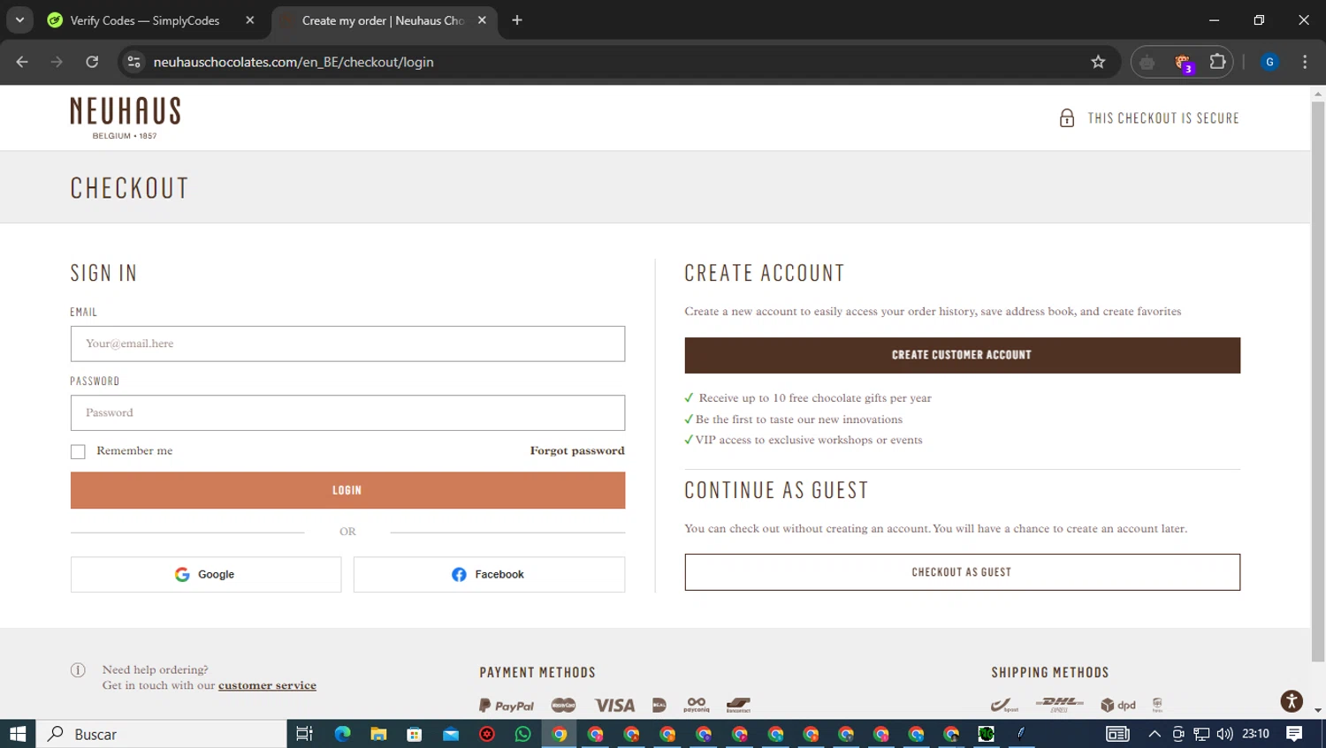Open the Windows Start menu

[18, 734]
